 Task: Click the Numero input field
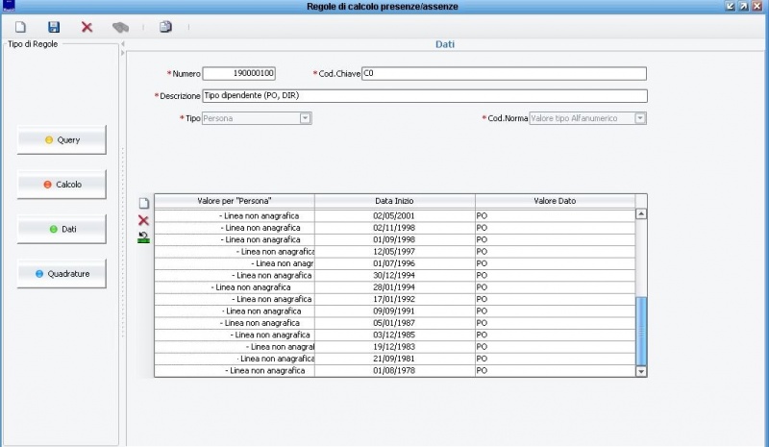coord(239,74)
